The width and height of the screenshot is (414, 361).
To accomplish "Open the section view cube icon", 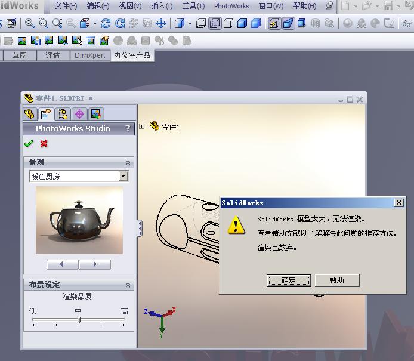I will point(85,23).
